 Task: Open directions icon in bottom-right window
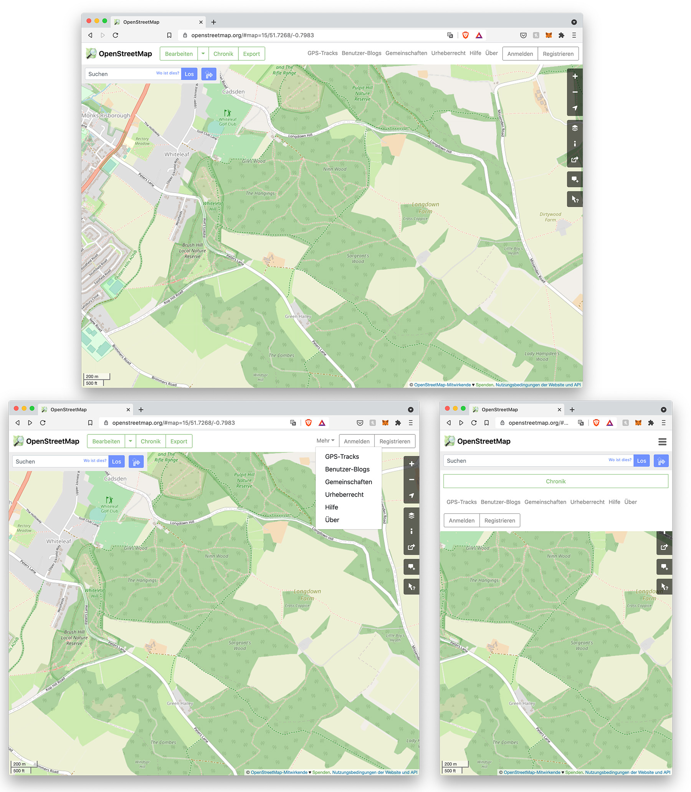[661, 460]
